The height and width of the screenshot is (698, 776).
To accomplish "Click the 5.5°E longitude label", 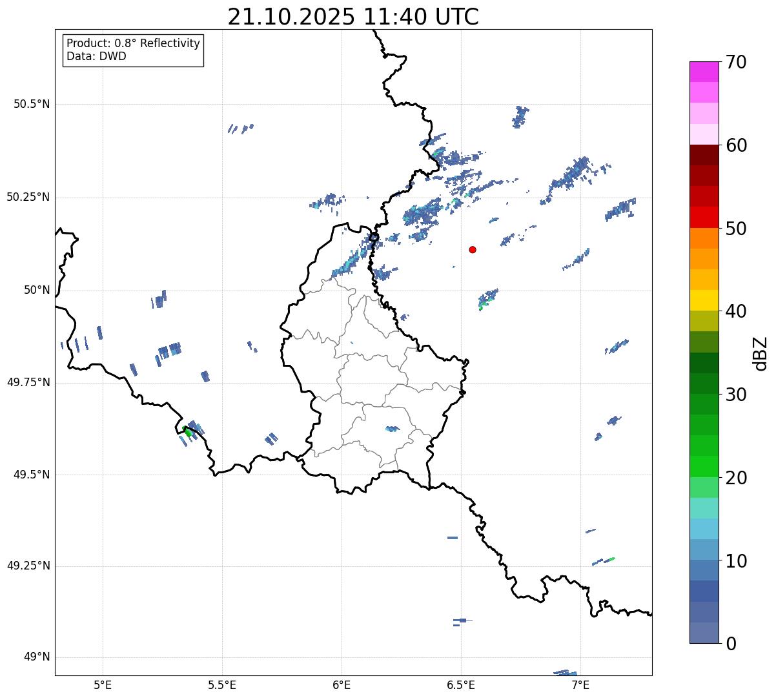I will coord(222,684).
